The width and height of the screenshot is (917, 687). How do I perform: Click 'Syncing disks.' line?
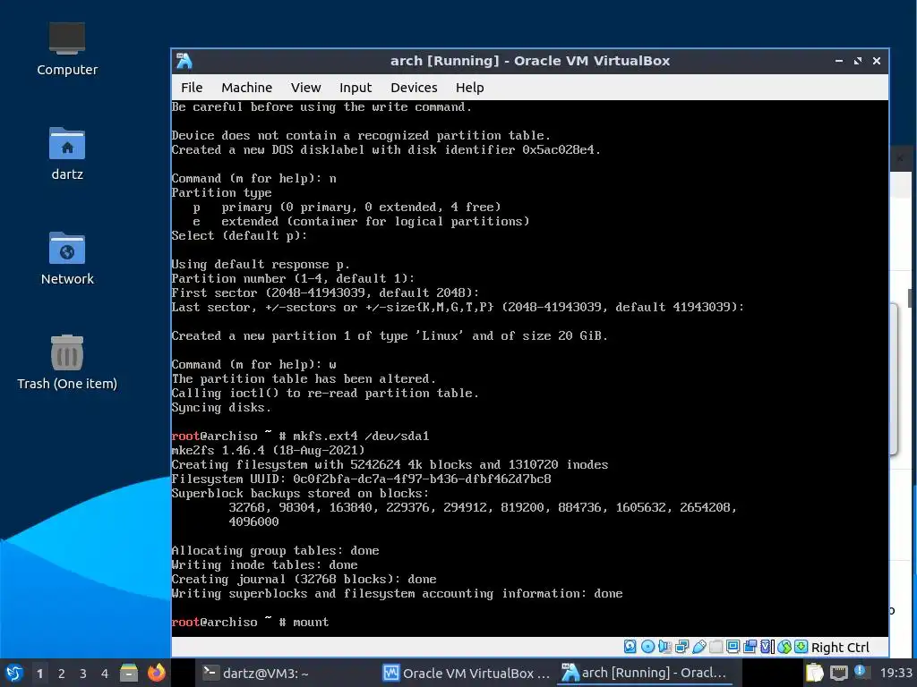(x=221, y=408)
